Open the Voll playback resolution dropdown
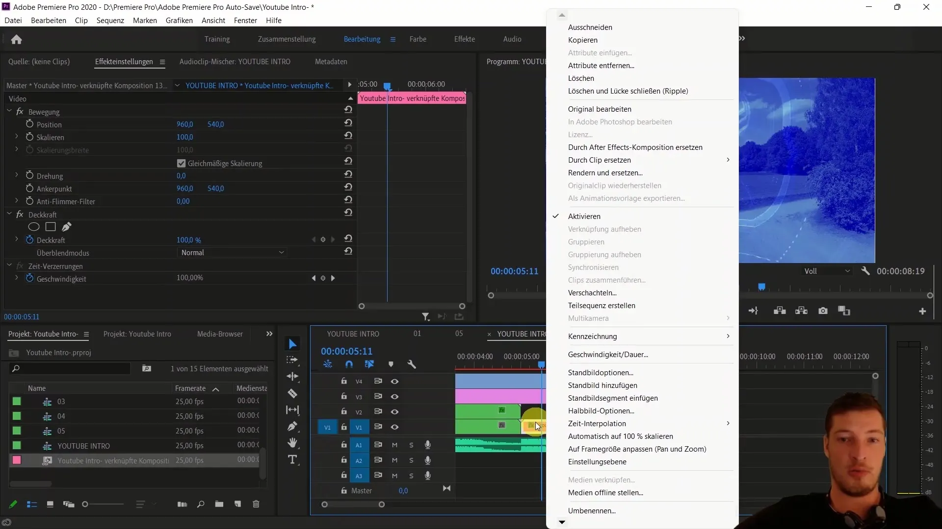Image resolution: width=942 pixels, height=529 pixels. 827,271
